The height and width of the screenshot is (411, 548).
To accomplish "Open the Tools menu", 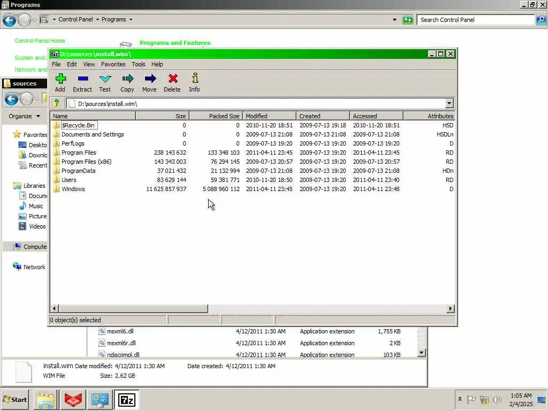I will tap(139, 64).
